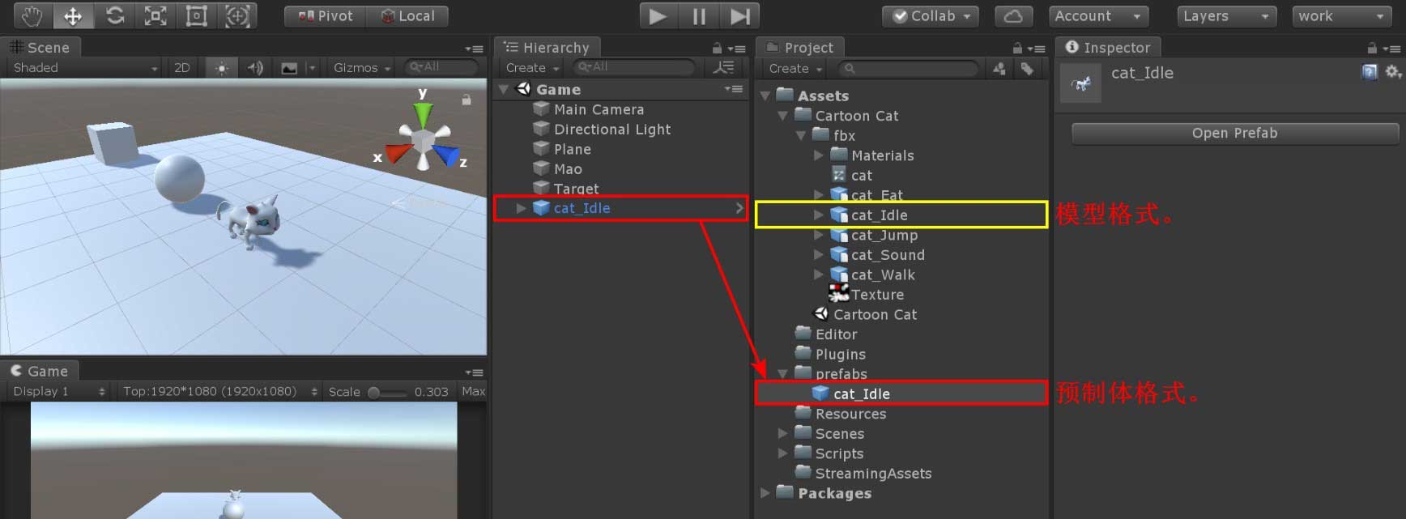Click the green Y axis cone of the scene gizmo
This screenshot has height=519, width=1406.
(423, 113)
